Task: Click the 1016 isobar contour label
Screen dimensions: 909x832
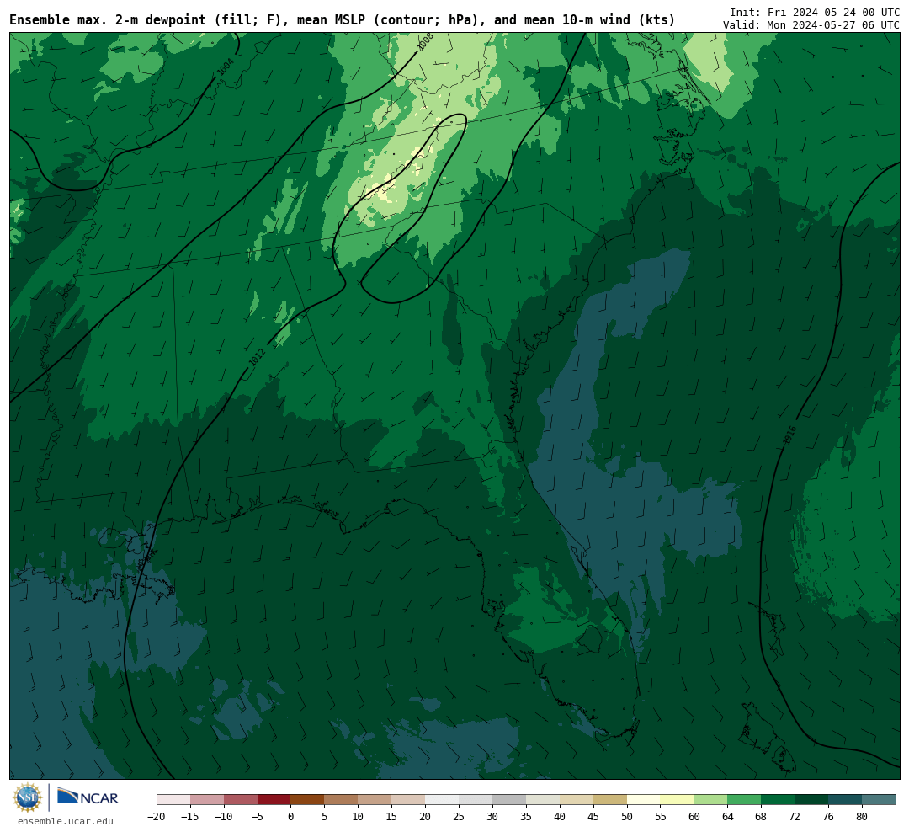Action: point(789,435)
